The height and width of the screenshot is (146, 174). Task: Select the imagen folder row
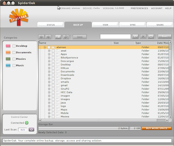pyautogui.click(x=104, y=96)
